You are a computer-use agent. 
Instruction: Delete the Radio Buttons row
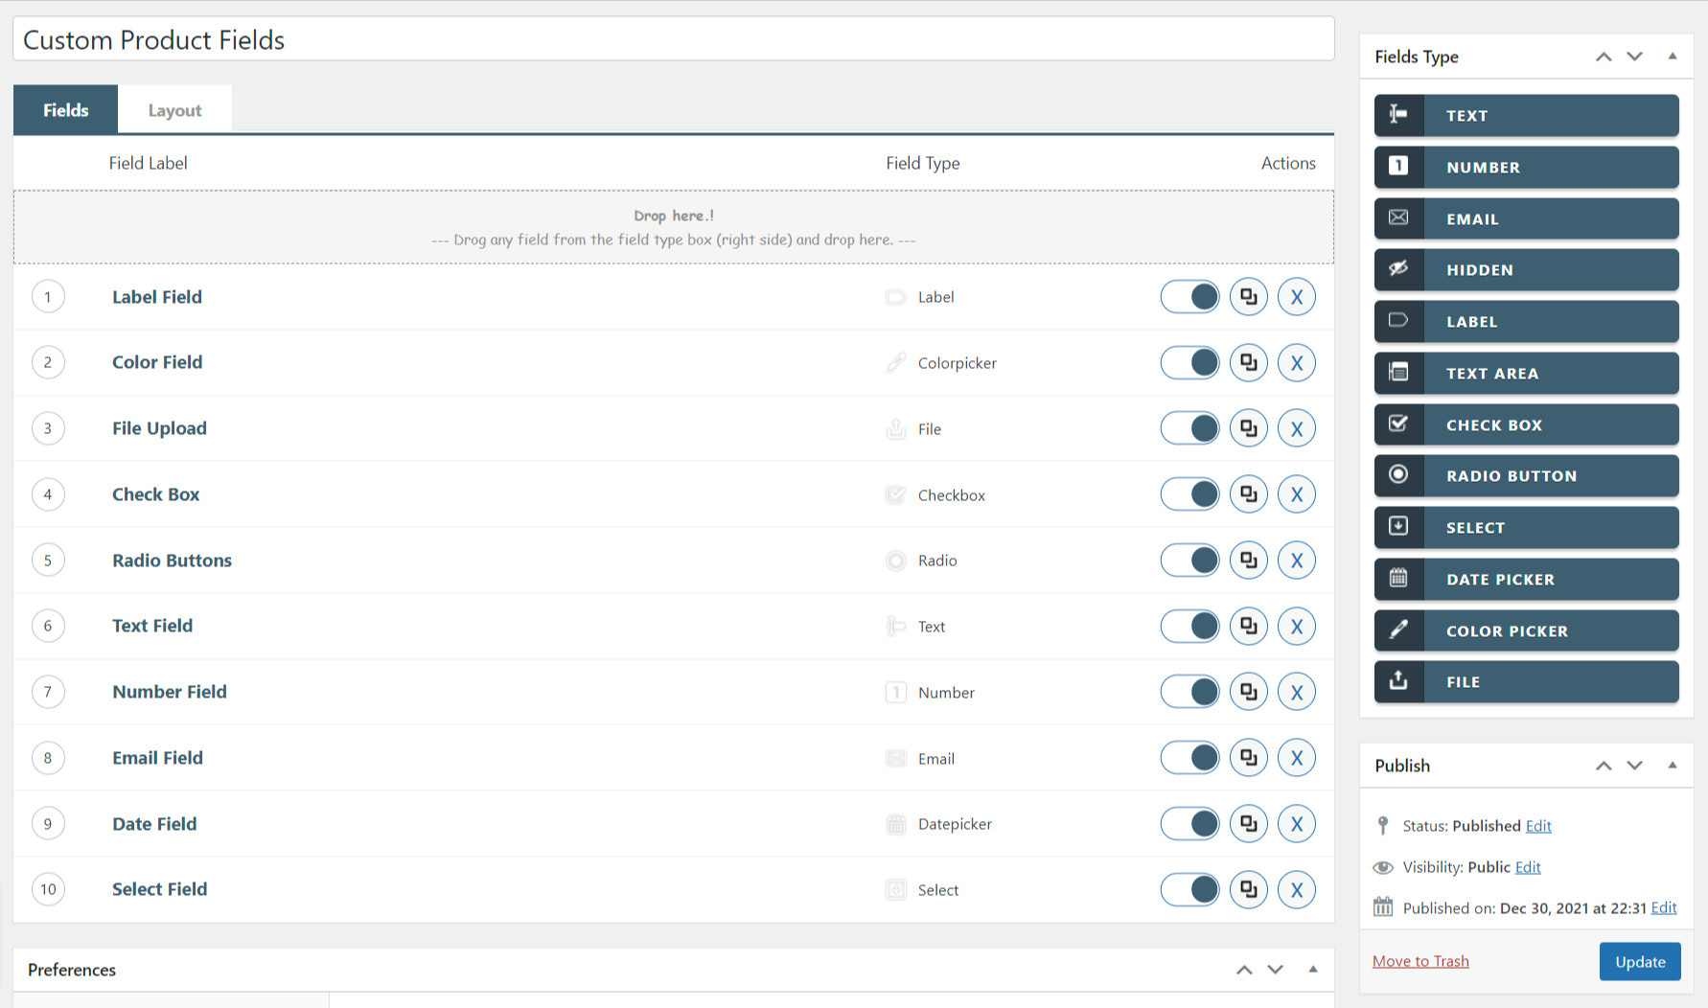pos(1296,561)
